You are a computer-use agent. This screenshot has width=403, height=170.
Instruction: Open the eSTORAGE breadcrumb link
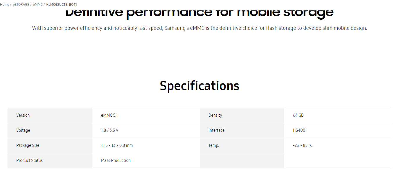click(x=21, y=5)
